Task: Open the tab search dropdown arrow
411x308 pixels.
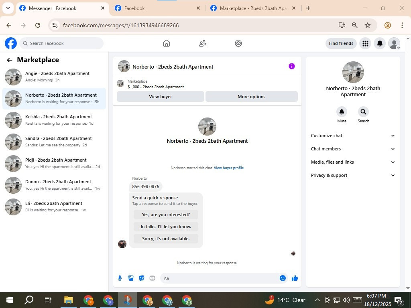Action: [x=8, y=8]
